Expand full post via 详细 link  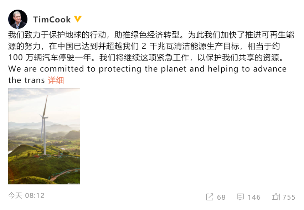coord(56,80)
